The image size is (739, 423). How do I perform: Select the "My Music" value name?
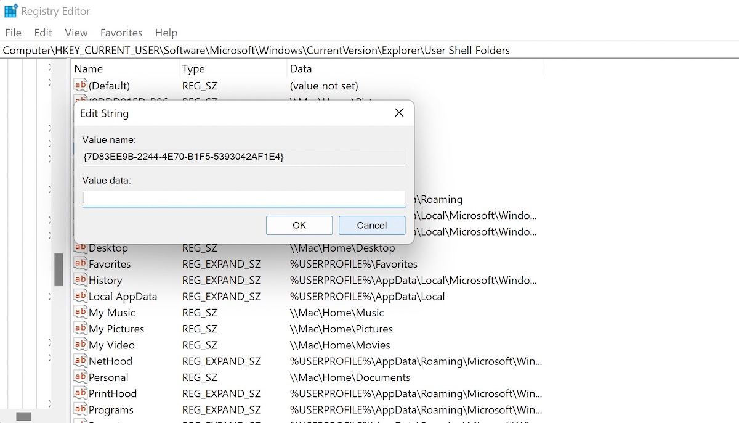(112, 313)
